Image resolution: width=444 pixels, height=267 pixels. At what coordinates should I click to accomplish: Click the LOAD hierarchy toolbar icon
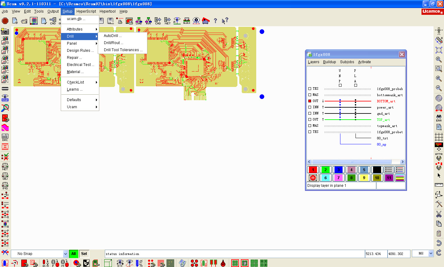[x=139, y=21]
